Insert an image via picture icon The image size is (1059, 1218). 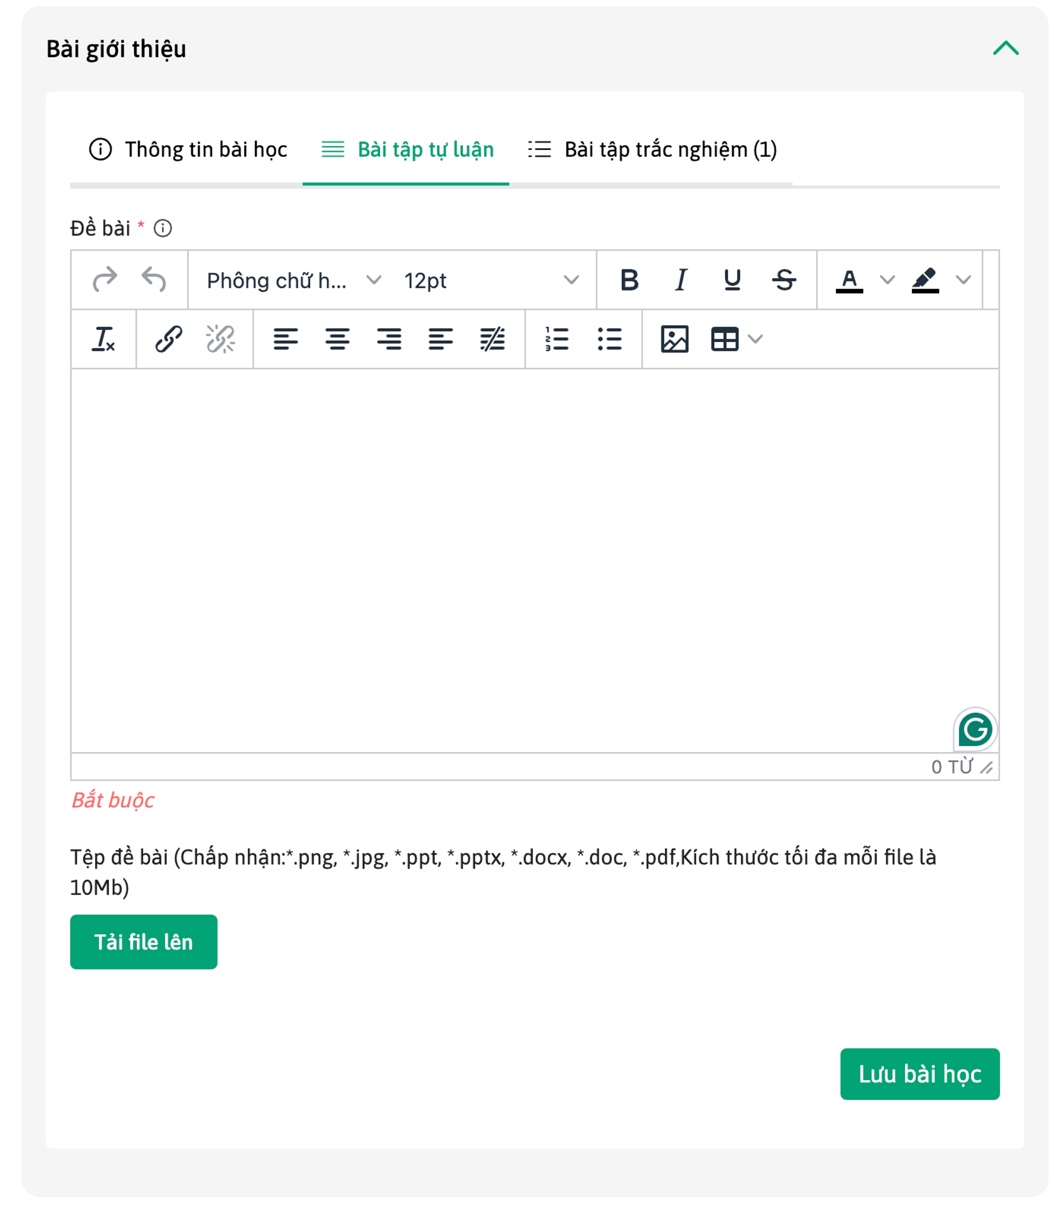tap(674, 339)
